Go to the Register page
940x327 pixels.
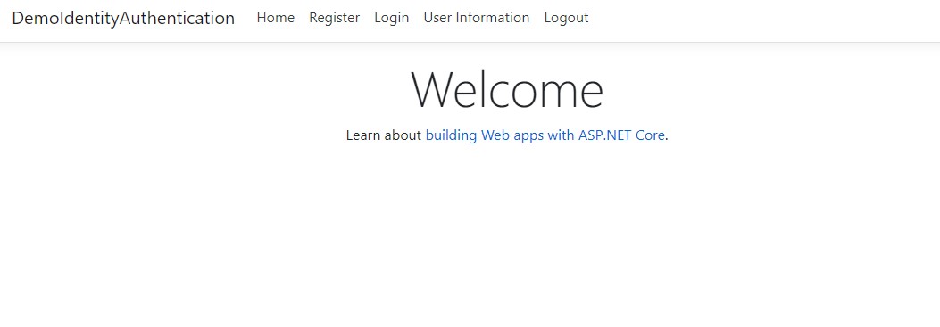point(334,18)
